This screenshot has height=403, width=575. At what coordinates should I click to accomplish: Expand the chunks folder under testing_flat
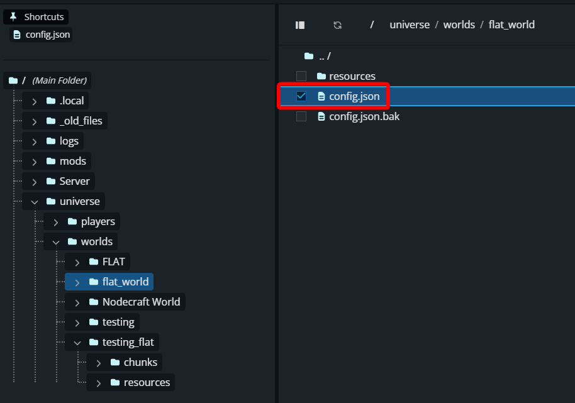coord(98,362)
